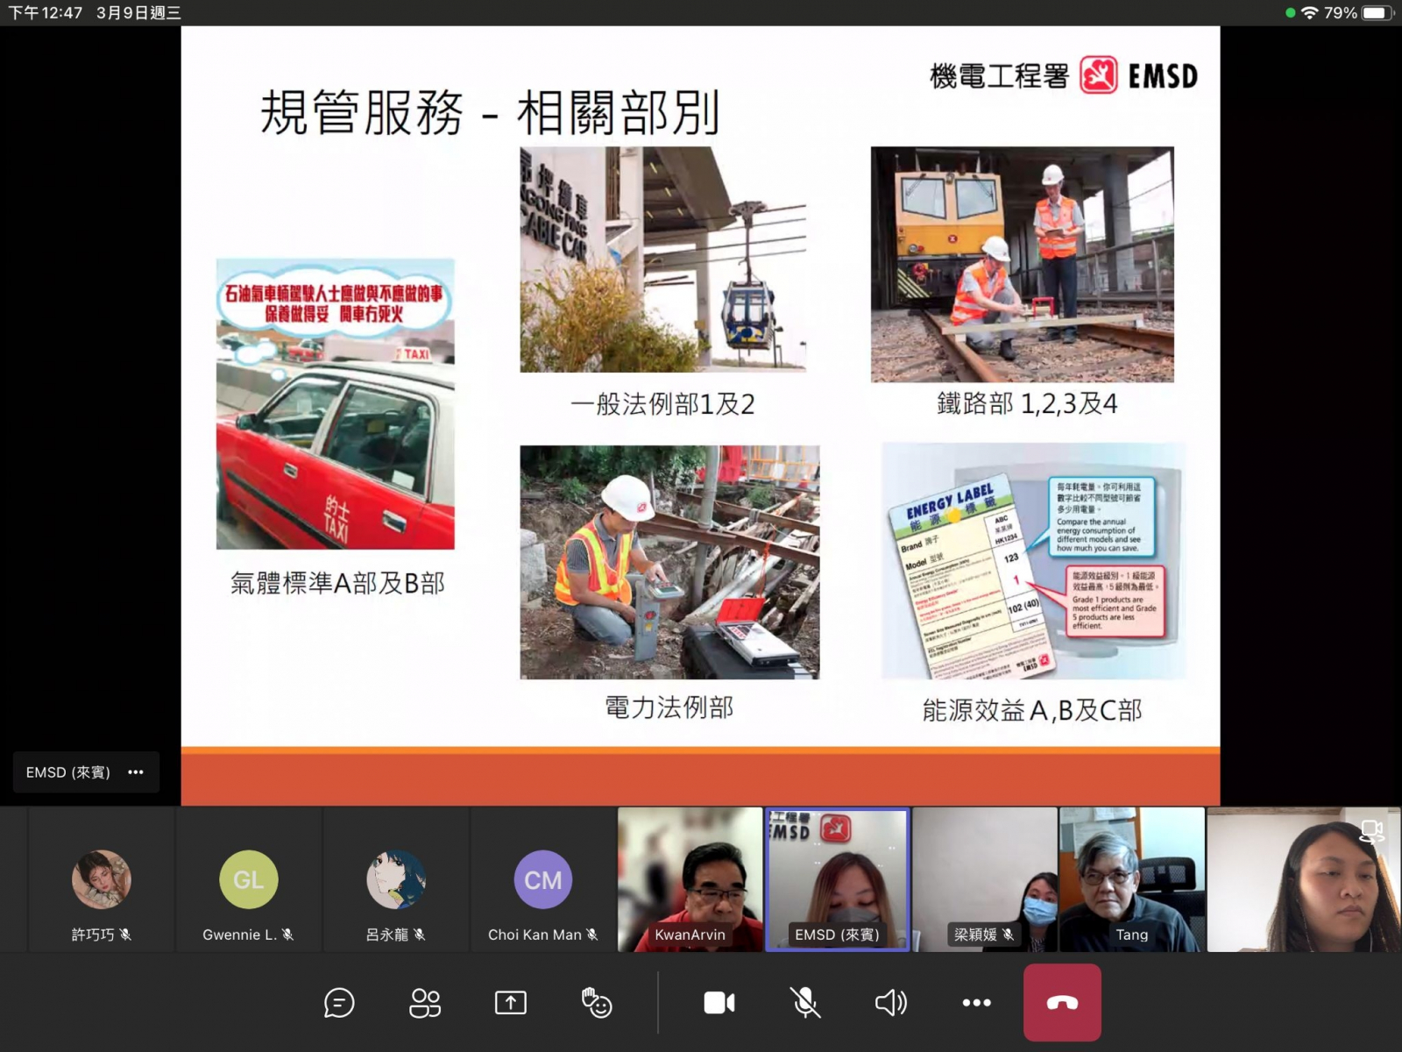
Task: Tap the CM avatar for Choi Kan Man
Action: coord(543,879)
